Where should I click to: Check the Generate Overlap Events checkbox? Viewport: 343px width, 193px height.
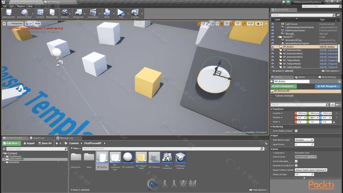pos(296,165)
